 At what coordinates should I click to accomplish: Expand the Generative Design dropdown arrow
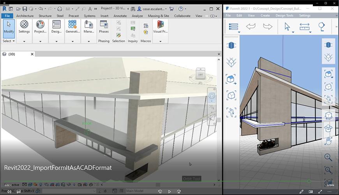(x=72, y=41)
